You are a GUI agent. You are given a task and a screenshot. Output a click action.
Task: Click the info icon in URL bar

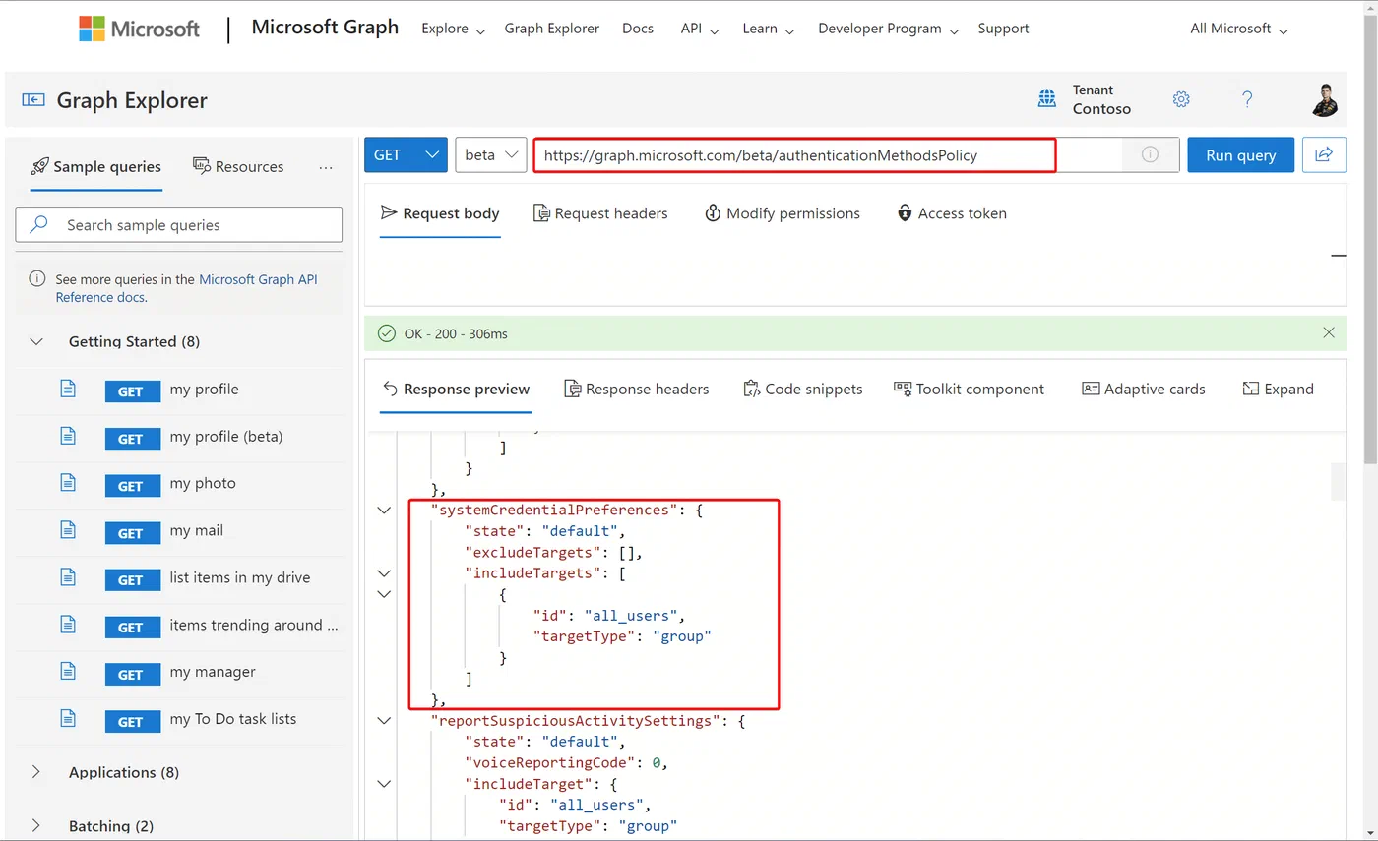(x=1149, y=154)
